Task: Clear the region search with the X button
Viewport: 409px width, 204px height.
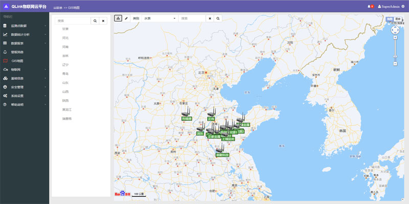Action: (x=103, y=21)
